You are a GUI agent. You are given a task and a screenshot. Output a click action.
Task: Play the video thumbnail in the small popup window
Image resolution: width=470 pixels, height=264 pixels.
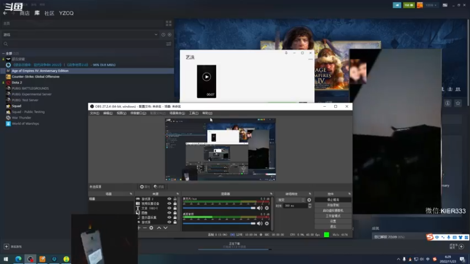click(x=206, y=77)
